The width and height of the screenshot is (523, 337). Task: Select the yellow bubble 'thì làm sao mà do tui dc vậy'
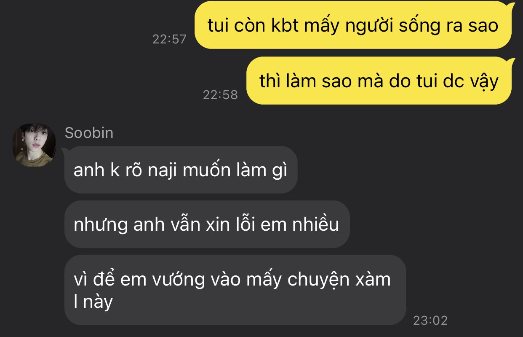(379, 81)
